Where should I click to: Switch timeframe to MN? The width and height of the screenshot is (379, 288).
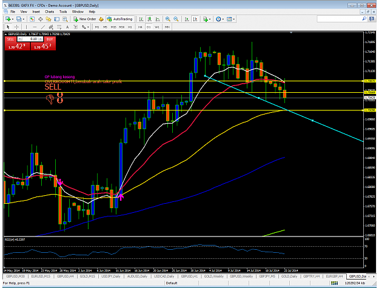[x=167, y=27]
